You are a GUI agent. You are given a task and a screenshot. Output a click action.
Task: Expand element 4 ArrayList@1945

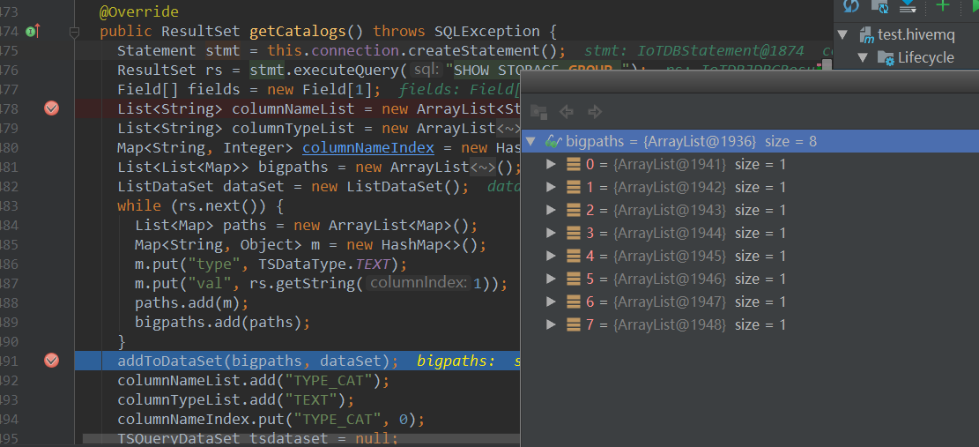(551, 256)
